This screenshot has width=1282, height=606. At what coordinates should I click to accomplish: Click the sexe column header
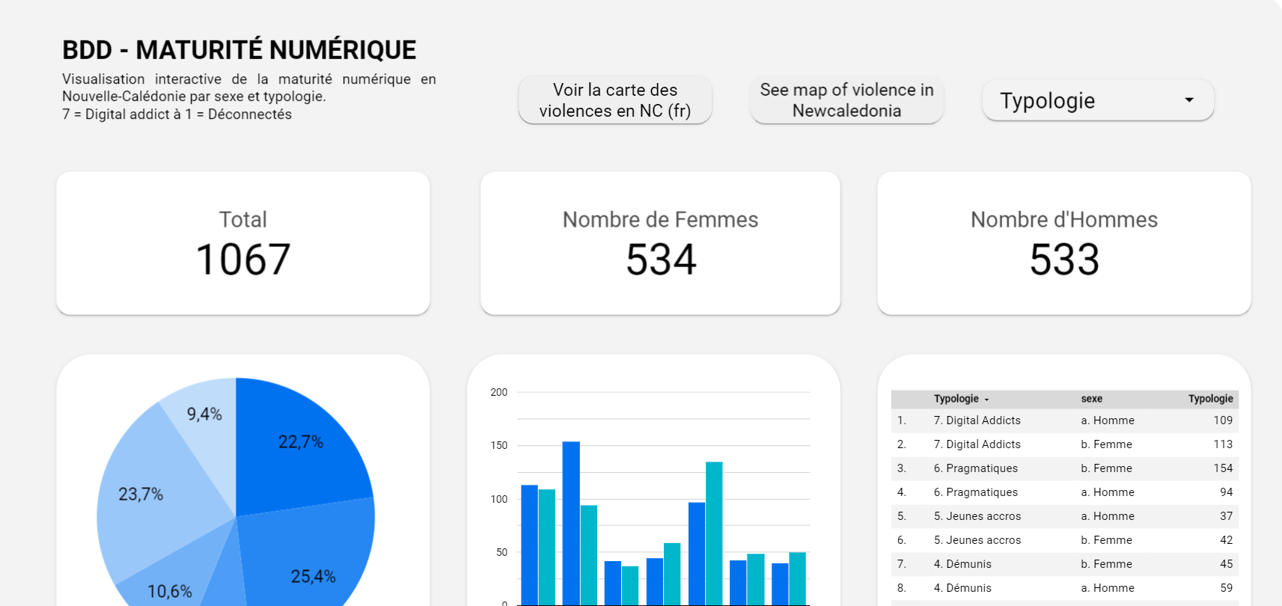pos(1091,399)
